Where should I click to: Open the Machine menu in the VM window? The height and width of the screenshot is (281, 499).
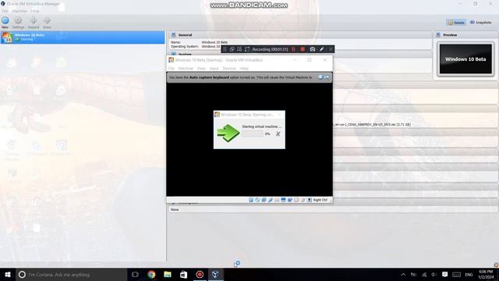coord(186,68)
